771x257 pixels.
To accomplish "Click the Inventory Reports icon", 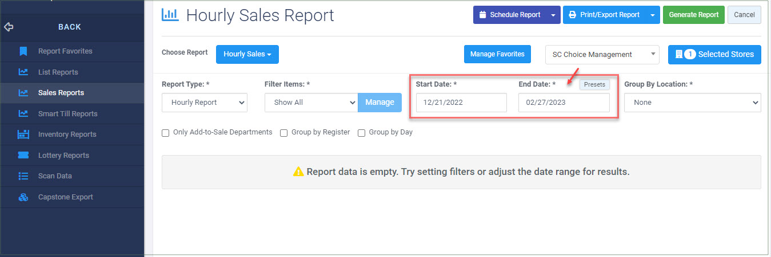I will coord(23,134).
